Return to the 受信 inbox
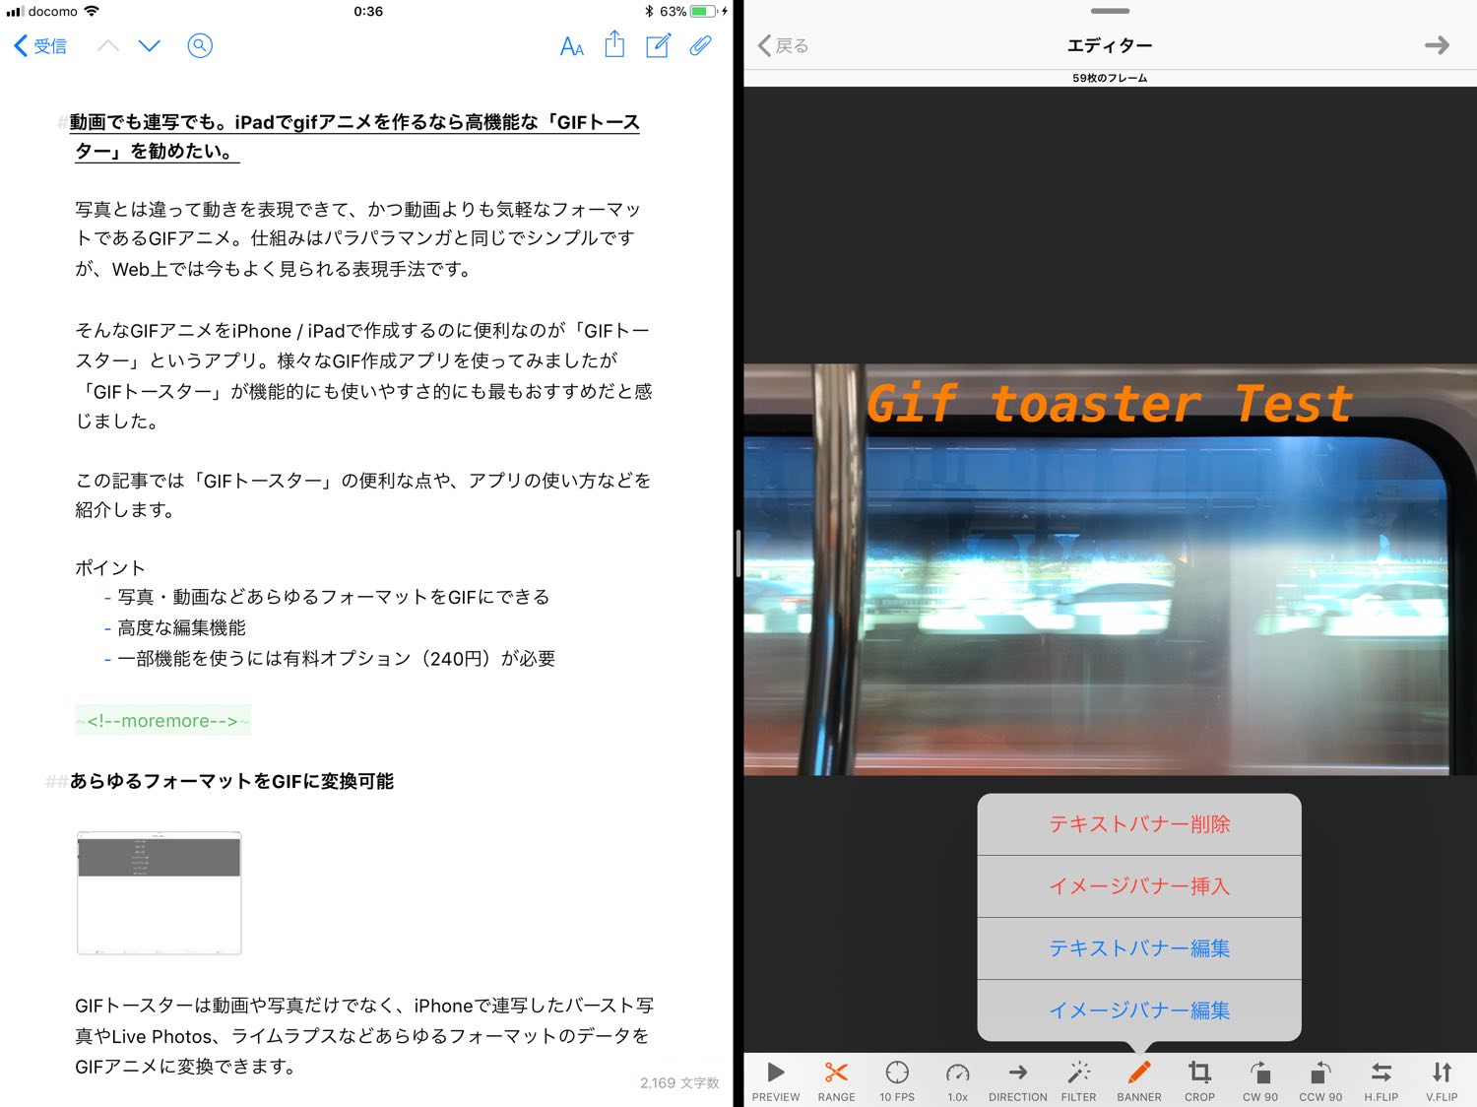This screenshot has height=1107, width=1477. pyautogui.click(x=41, y=45)
